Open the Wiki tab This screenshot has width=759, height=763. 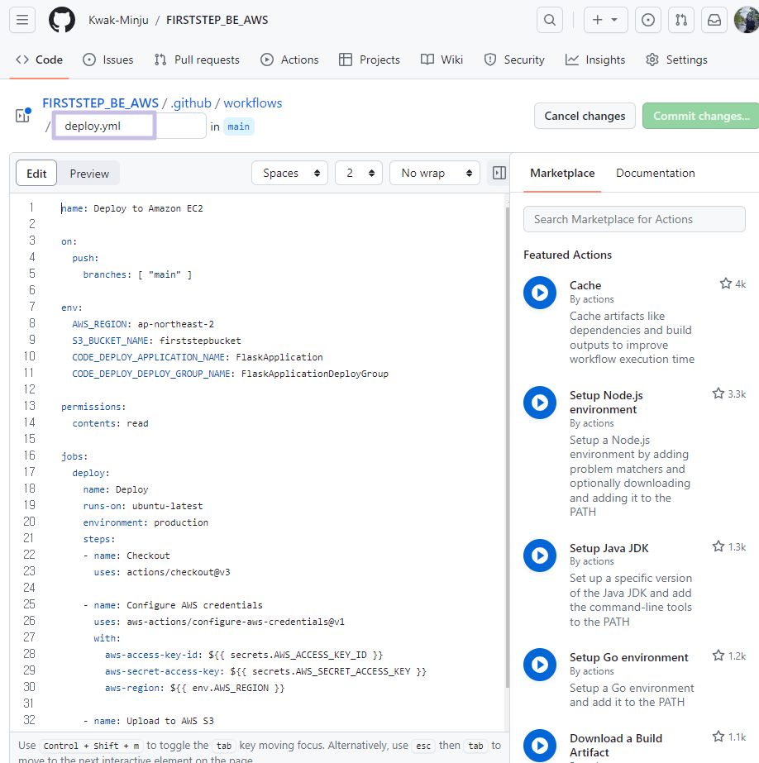coord(442,60)
